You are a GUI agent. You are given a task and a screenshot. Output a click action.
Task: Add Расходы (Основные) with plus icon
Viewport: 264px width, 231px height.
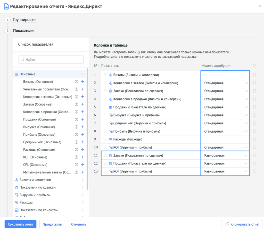pos(82,150)
